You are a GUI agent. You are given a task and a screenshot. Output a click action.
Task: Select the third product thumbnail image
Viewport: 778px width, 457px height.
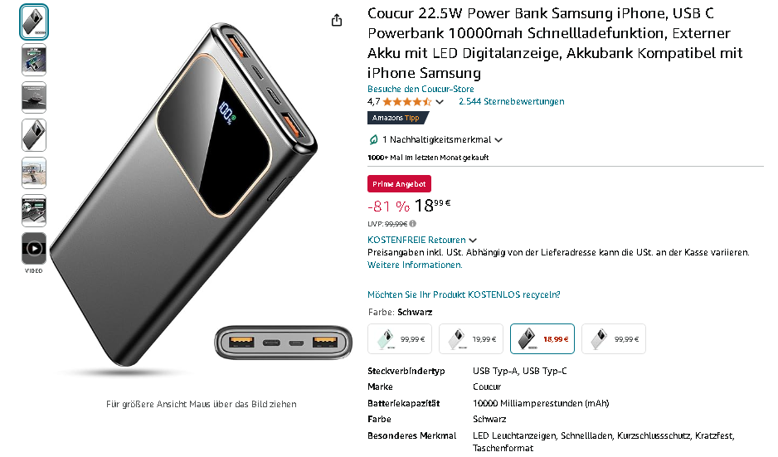click(34, 97)
